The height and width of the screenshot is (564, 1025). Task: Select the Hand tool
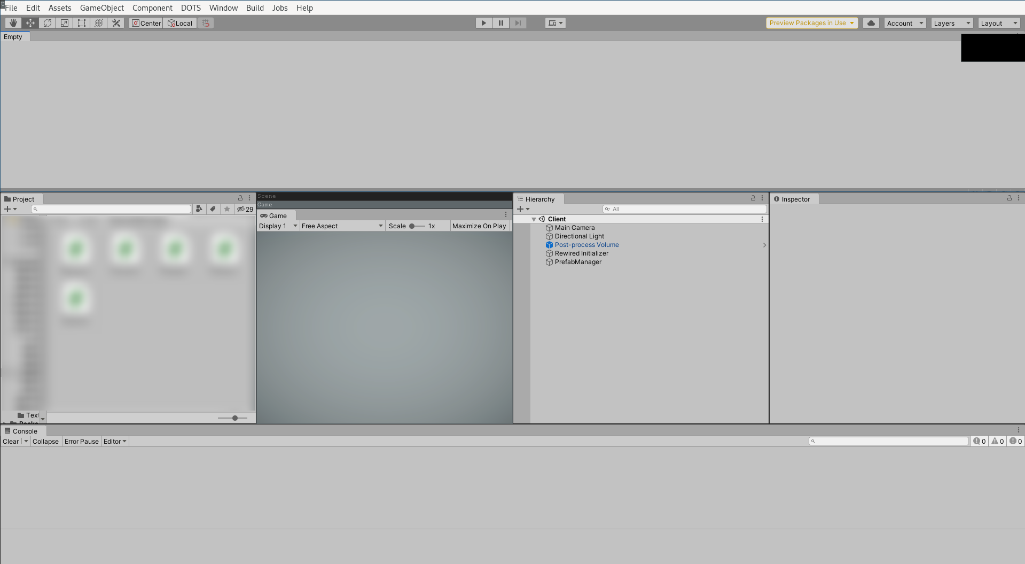(x=13, y=23)
